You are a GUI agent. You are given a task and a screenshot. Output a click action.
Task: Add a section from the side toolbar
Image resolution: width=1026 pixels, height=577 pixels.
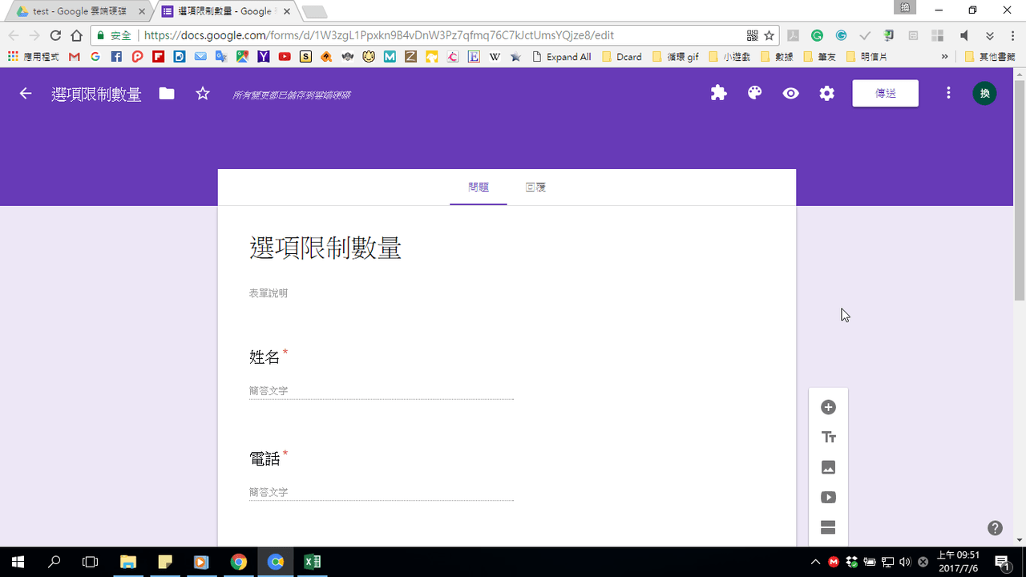[x=829, y=527]
